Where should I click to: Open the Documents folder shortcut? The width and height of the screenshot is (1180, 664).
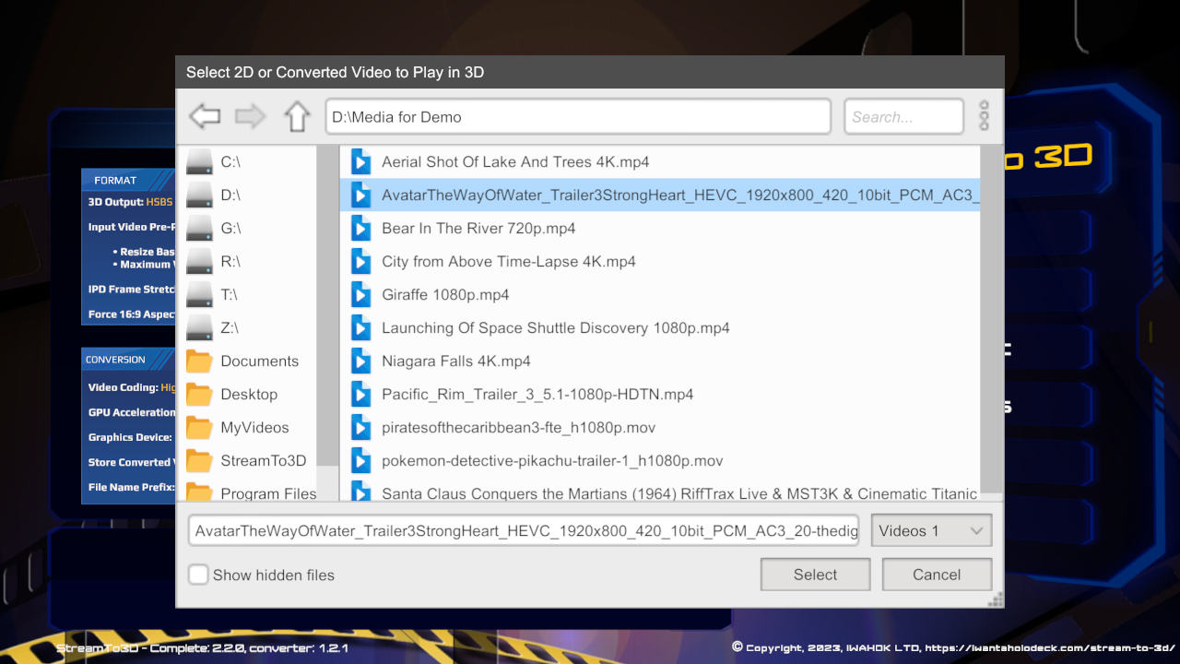tap(259, 361)
